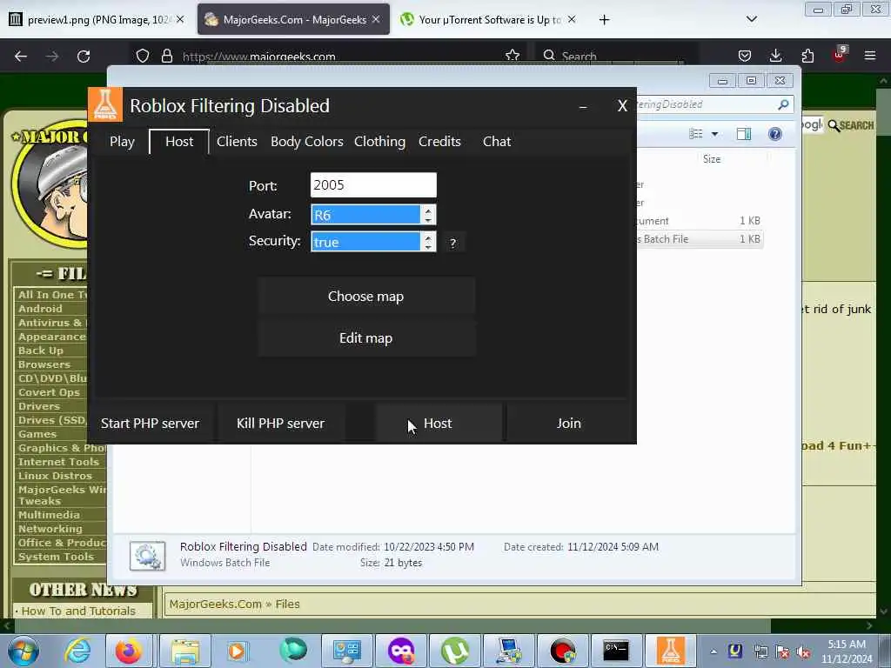891x668 pixels.
Task: Open Explorer change view dropdown arrow
Action: tap(715, 134)
